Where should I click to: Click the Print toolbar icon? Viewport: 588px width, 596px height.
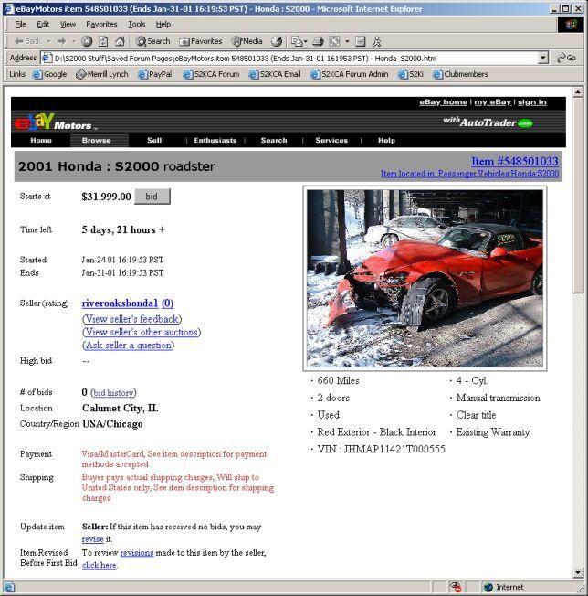coord(318,41)
